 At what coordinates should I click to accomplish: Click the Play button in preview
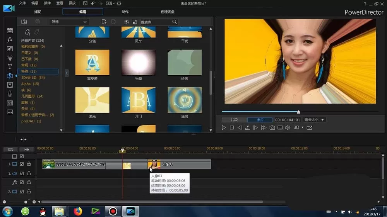224,127
